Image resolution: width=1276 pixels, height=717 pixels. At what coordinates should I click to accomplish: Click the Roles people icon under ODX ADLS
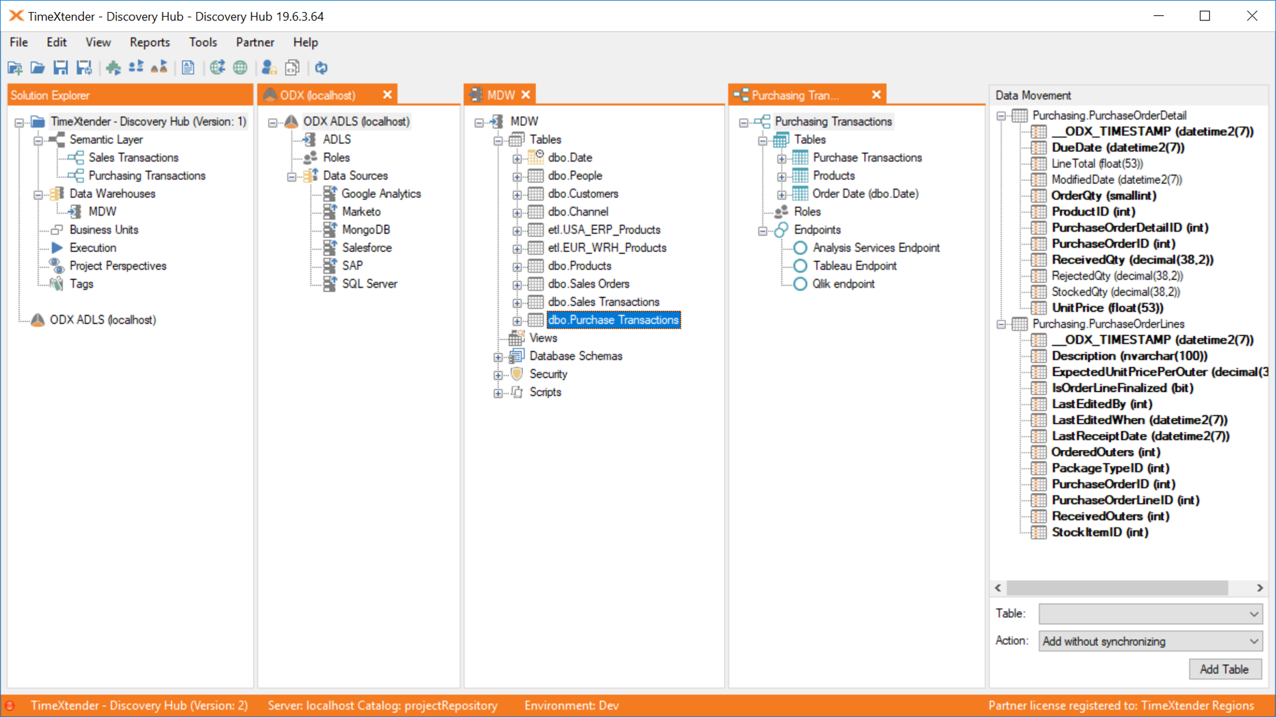click(311, 157)
